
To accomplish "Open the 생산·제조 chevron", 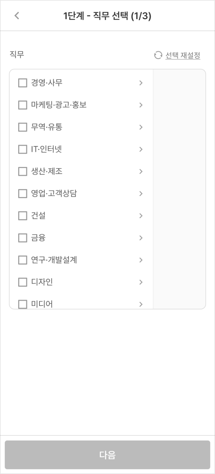I will [x=141, y=172].
